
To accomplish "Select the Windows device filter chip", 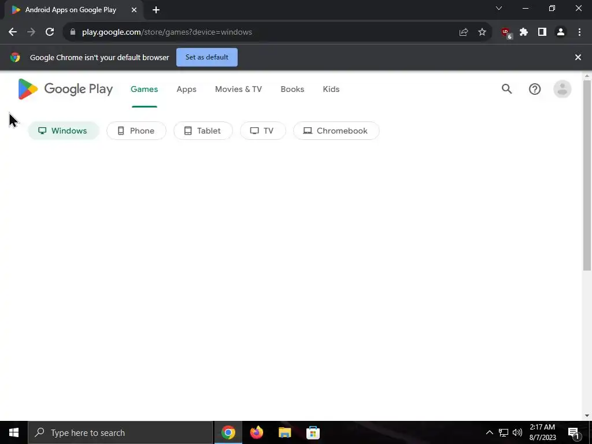I will point(64,131).
